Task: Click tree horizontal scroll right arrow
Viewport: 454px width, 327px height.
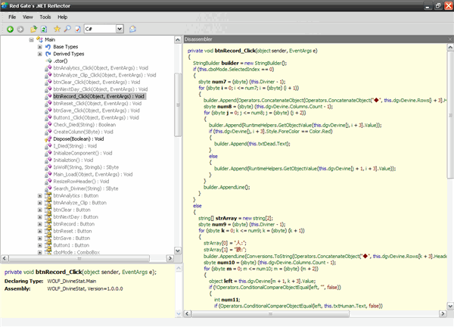Action: [170, 258]
